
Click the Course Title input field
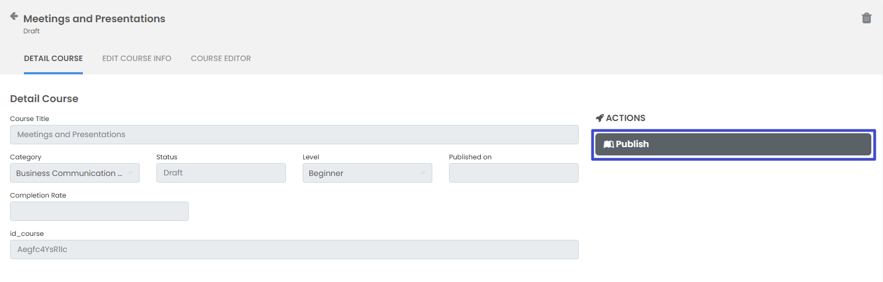(x=294, y=135)
